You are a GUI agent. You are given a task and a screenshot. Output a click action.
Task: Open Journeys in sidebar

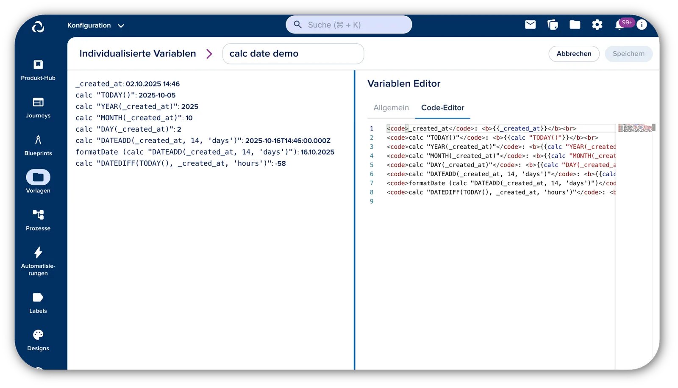click(38, 108)
